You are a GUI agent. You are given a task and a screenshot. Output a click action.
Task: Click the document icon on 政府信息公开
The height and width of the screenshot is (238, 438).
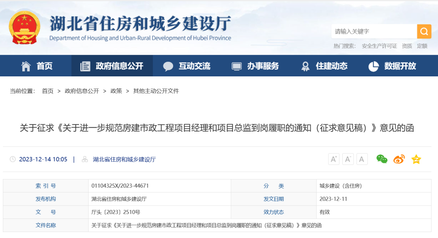85,66
